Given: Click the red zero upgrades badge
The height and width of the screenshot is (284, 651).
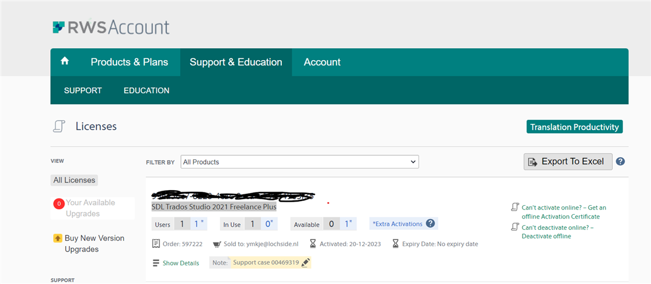Looking at the screenshot, I should [x=59, y=204].
